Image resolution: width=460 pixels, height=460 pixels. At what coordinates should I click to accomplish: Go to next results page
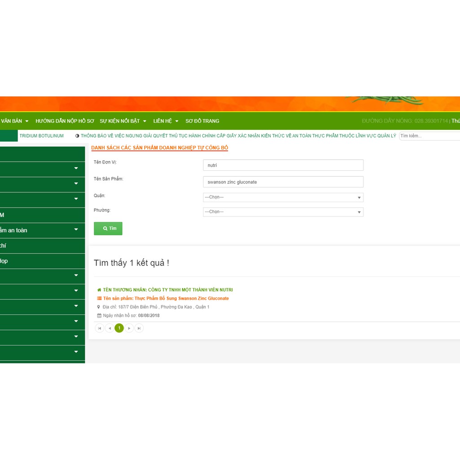coord(129,328)
